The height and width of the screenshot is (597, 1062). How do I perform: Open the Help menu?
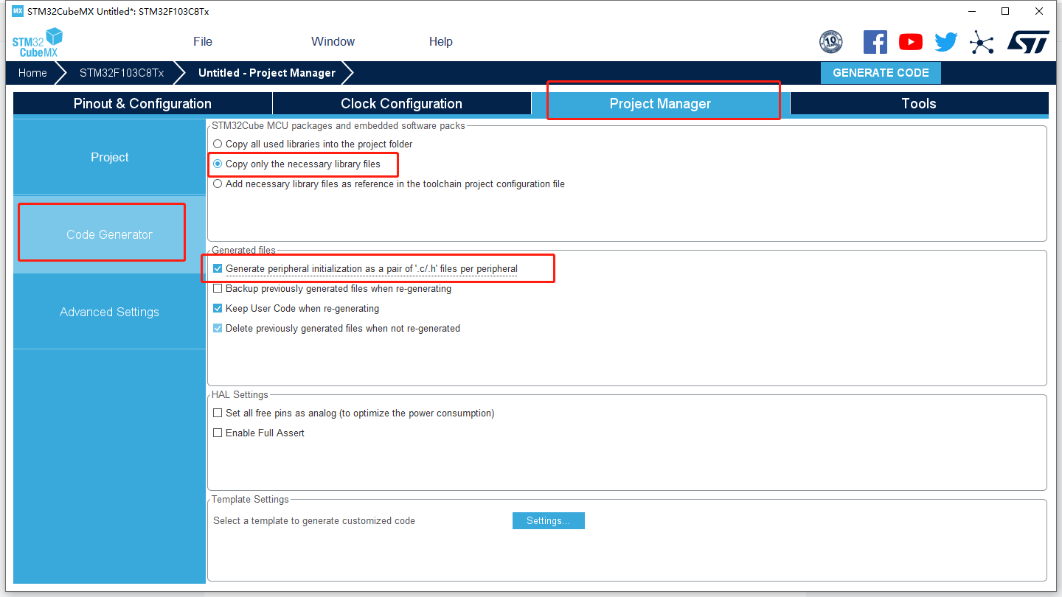441,42
